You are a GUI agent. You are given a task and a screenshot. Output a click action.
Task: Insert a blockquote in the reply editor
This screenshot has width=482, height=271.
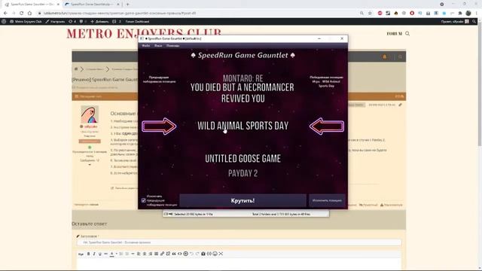pos(174,254)
